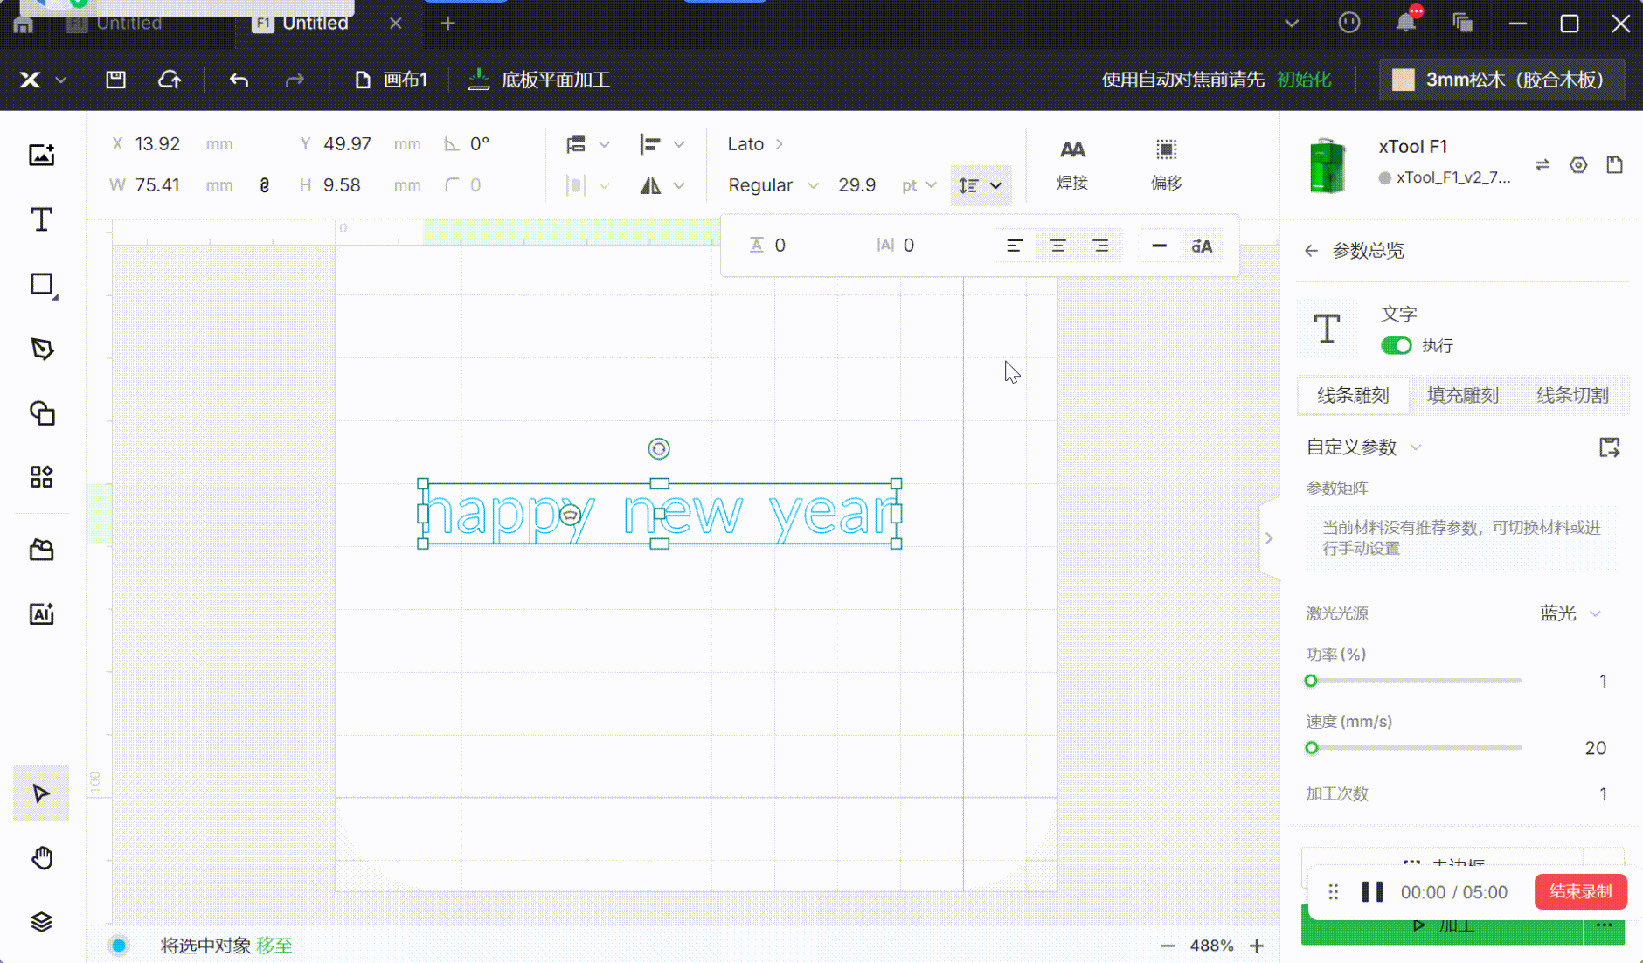Click the Offset (偏移) icon

click(1166, 163)
